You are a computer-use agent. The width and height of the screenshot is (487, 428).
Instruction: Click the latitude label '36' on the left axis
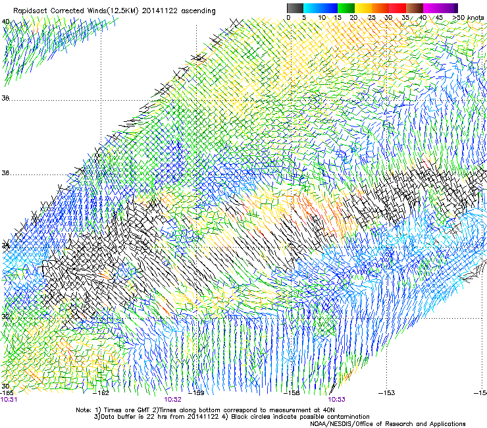click(5, 173)
